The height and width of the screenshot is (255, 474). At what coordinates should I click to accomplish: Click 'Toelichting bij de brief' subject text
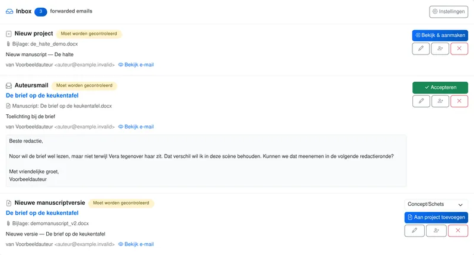30,117
